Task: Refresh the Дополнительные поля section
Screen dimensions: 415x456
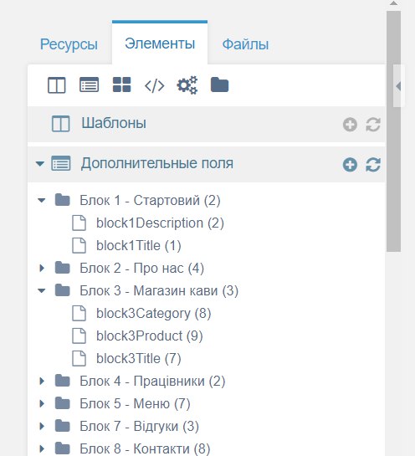Action: coord(373,165)
